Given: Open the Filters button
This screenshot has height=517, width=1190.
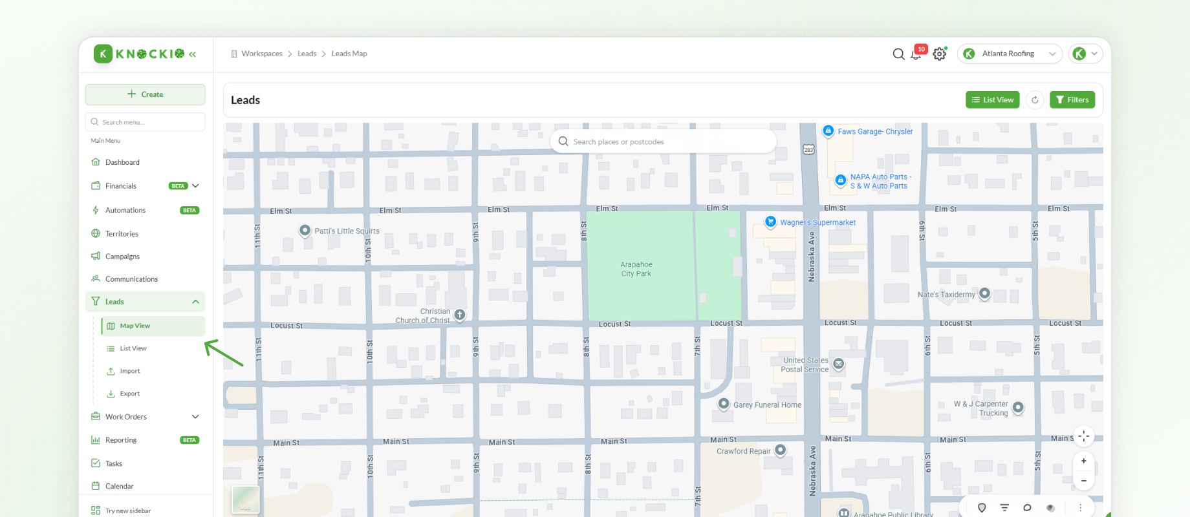Looking at the screenshot, I should (x=1072, y=100).
